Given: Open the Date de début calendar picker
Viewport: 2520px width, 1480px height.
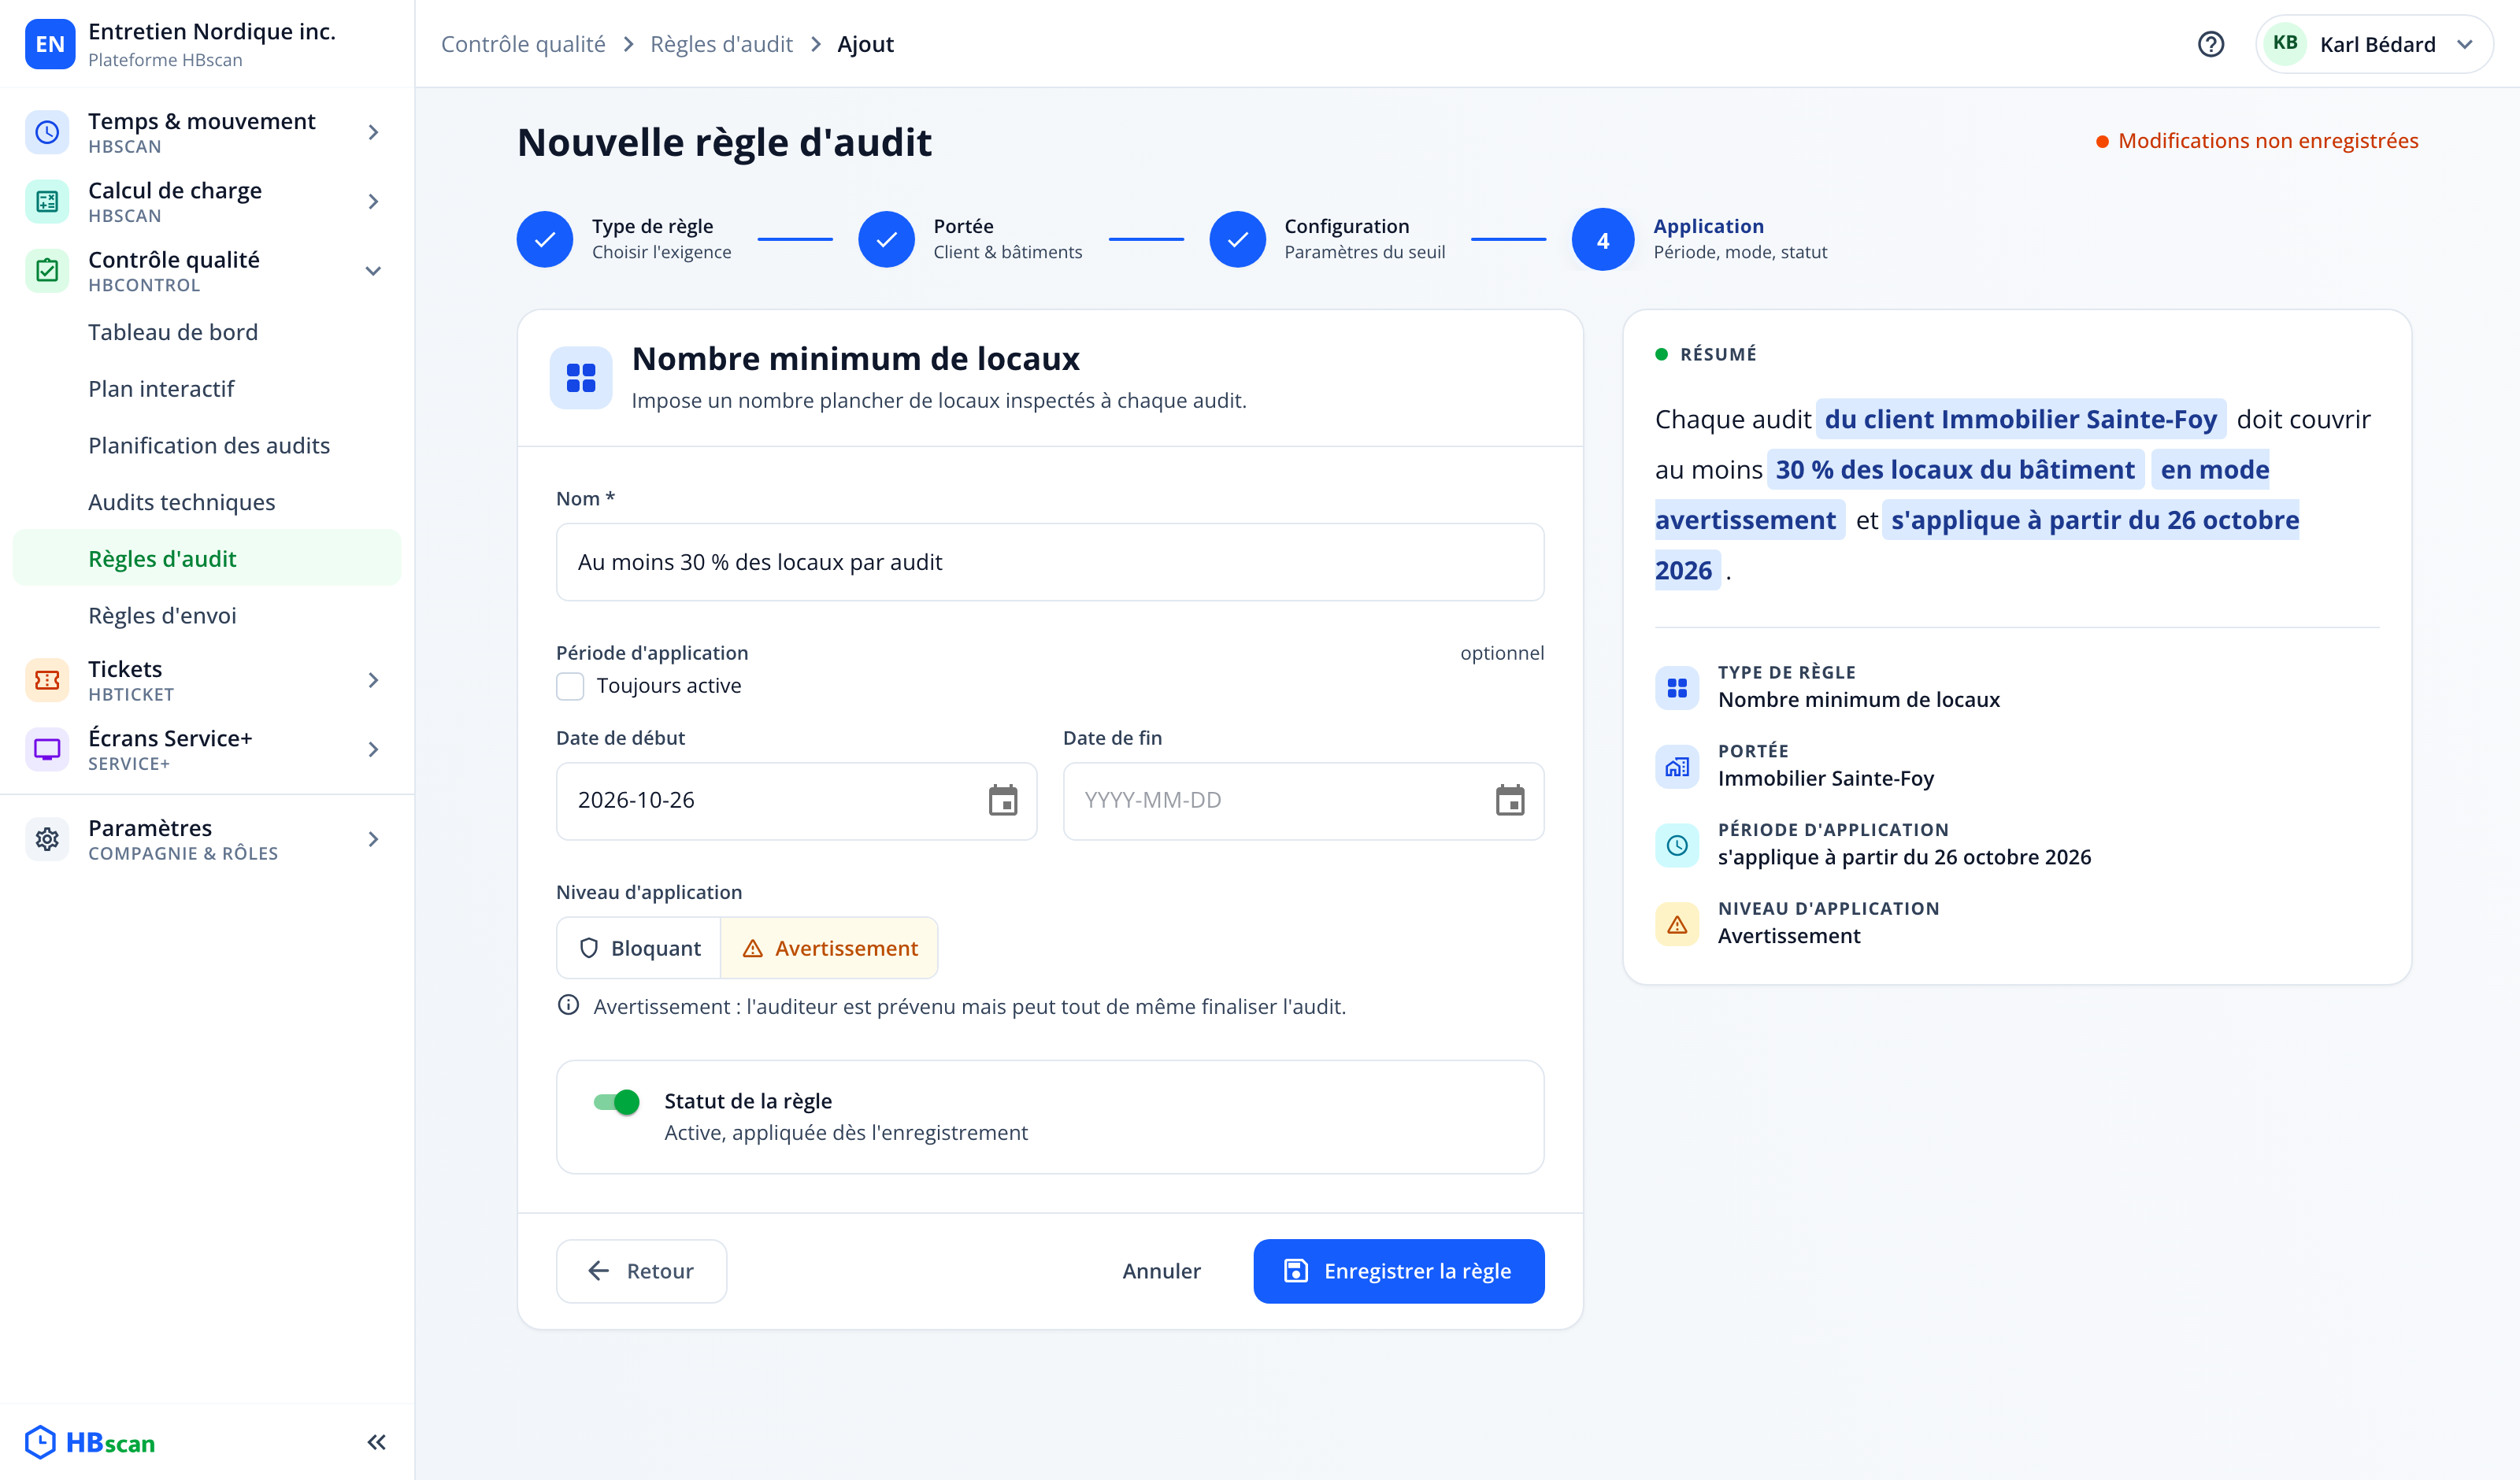Looking at the screenshot, I should [1003, 800].
